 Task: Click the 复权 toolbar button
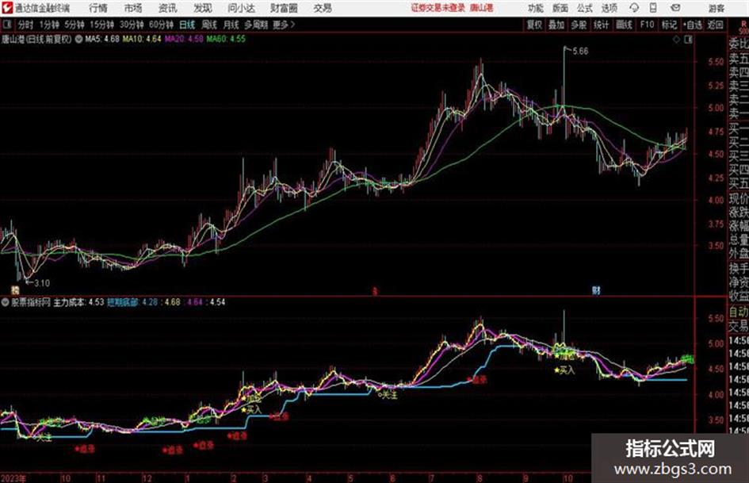pos(534,25)
